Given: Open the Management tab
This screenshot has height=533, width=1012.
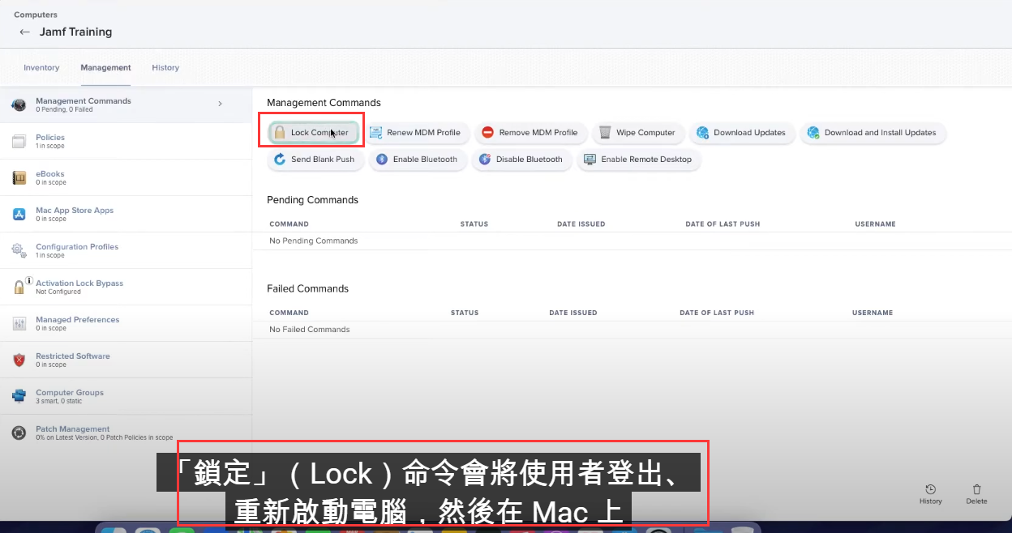Looking at the screenshot, I should click(105, 68).
